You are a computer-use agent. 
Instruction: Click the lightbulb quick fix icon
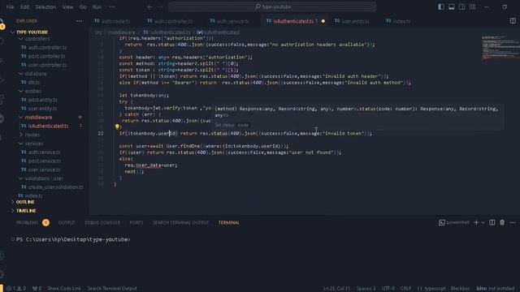(x=117, y=127)
